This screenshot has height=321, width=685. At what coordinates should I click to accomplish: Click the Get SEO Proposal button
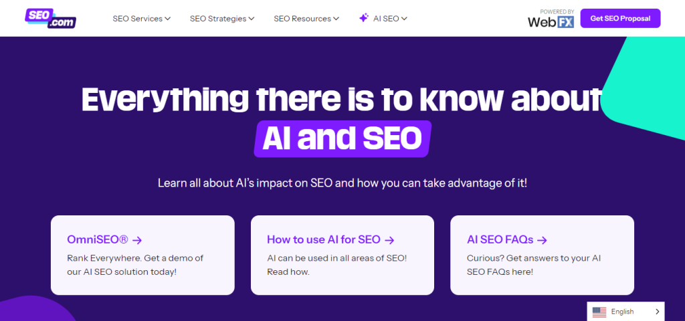620,18
